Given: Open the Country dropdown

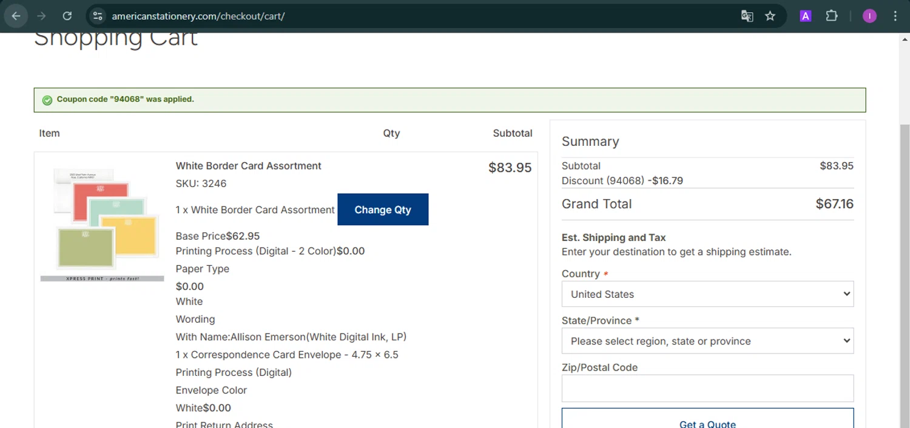Looking at the screenshot, I should click(707, 294).
